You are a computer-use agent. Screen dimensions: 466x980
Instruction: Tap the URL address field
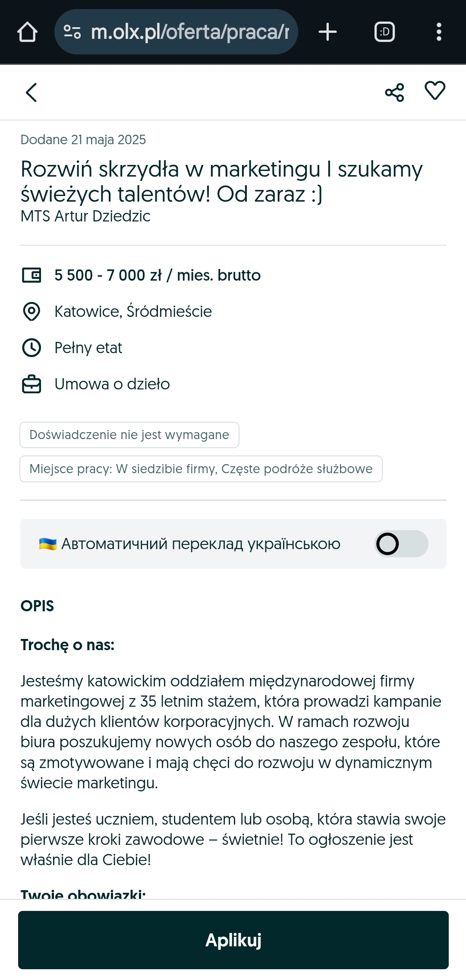click(190, 32)
